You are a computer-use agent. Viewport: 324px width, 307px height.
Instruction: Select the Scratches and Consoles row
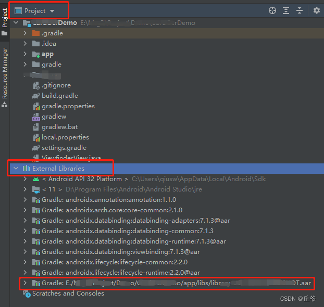coord(68,293)
